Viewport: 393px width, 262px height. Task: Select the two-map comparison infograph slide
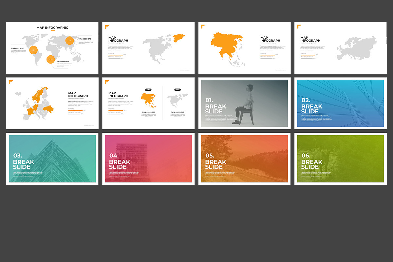pyautogui.click(x=148, y=103)
